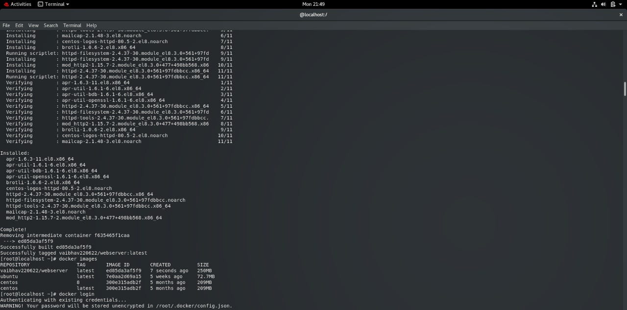Open the Terminal menu in the menu bar
The height and width of the screenshot is (310, 627).
point(72,25)
